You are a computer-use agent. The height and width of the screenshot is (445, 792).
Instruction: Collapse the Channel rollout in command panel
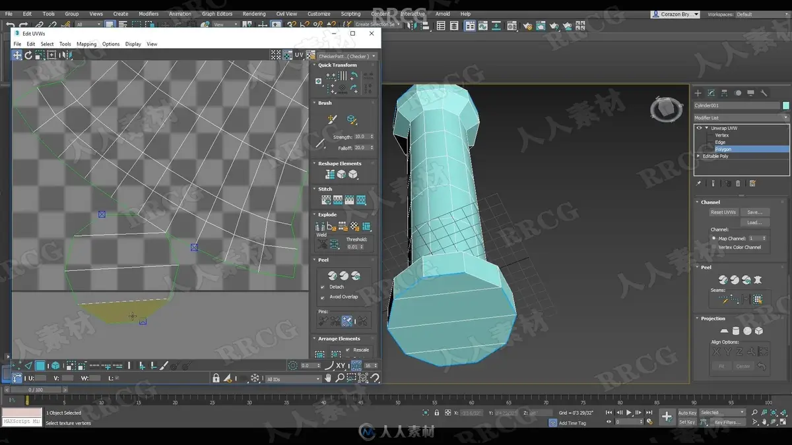(x=710, y=202)
